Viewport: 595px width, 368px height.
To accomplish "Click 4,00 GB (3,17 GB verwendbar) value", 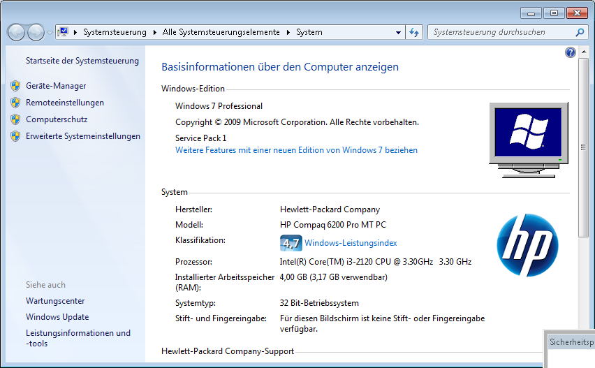I will pos(333,277).
